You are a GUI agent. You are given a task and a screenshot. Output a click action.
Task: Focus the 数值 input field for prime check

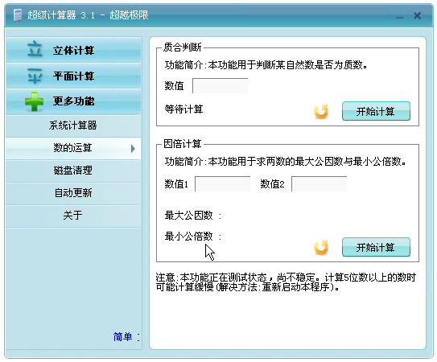[x=221, y=86]
